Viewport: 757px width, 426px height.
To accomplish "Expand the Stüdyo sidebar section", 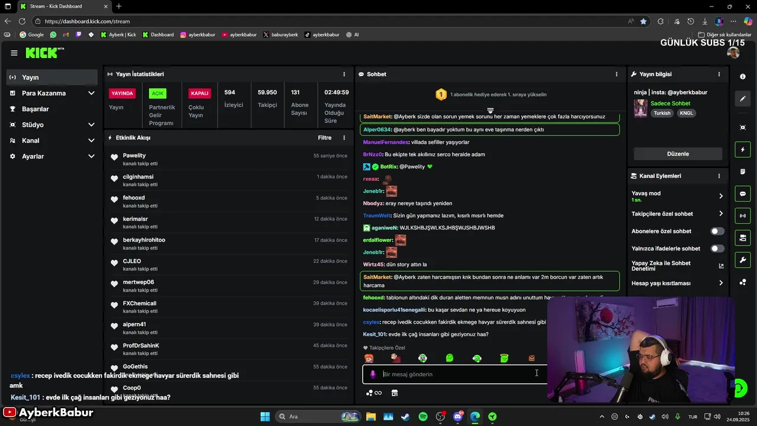I will click(91, 125).
